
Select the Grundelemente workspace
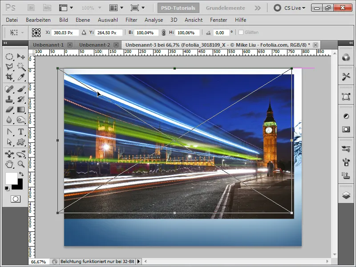click(226, 8)
